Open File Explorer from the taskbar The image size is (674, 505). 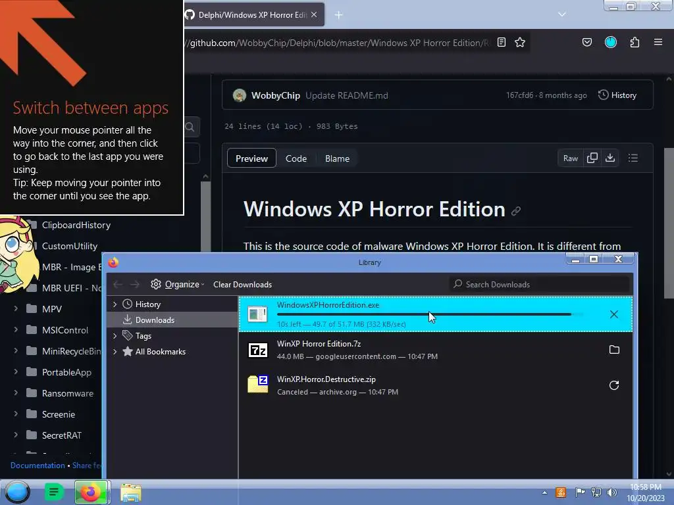(x=131, y=493)
